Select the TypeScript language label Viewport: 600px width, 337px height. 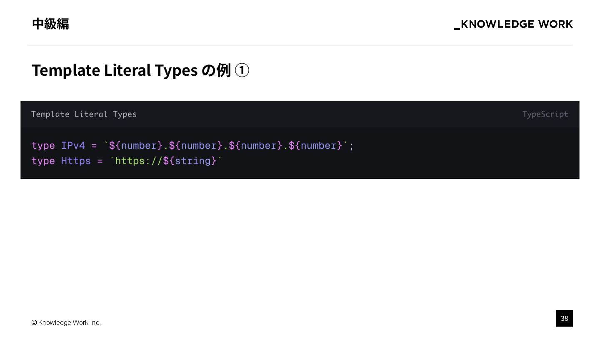click(x=545, y=114)
